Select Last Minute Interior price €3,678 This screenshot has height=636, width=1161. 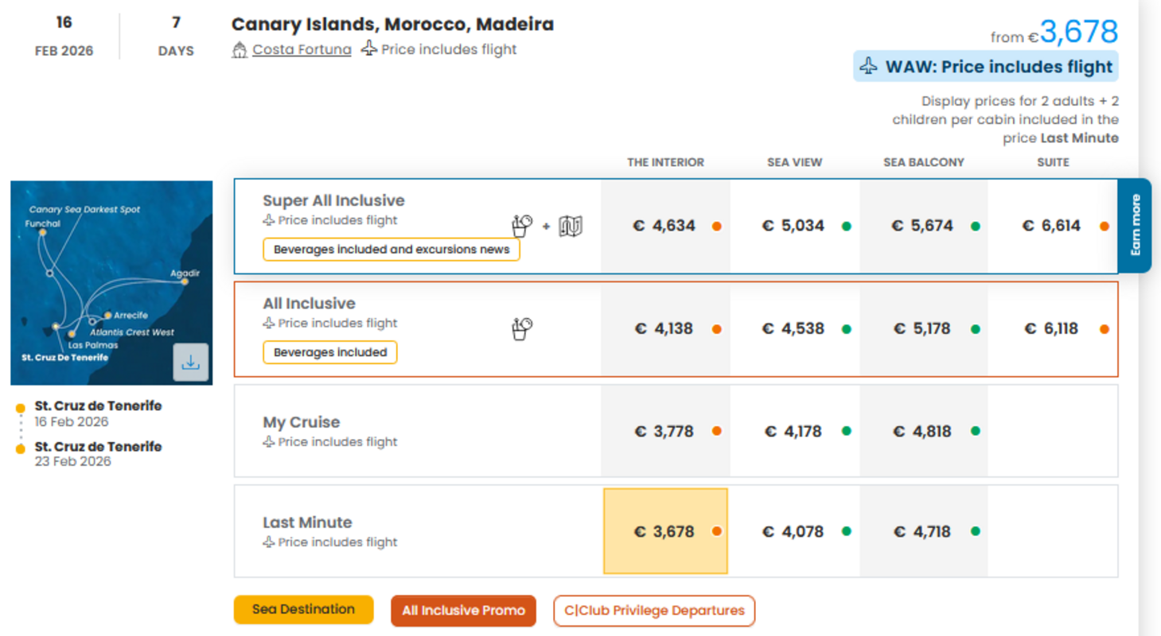(664, 532)
